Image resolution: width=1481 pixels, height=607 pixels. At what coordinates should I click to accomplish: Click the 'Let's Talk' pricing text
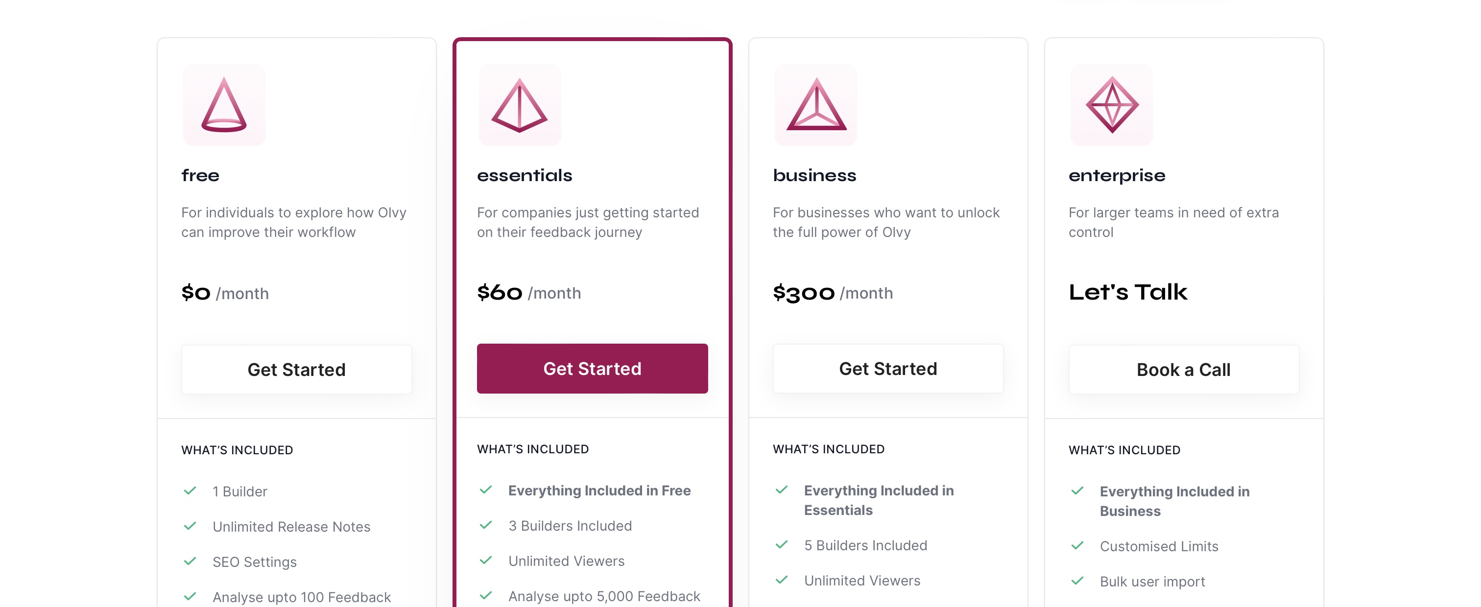point(1127,292)
